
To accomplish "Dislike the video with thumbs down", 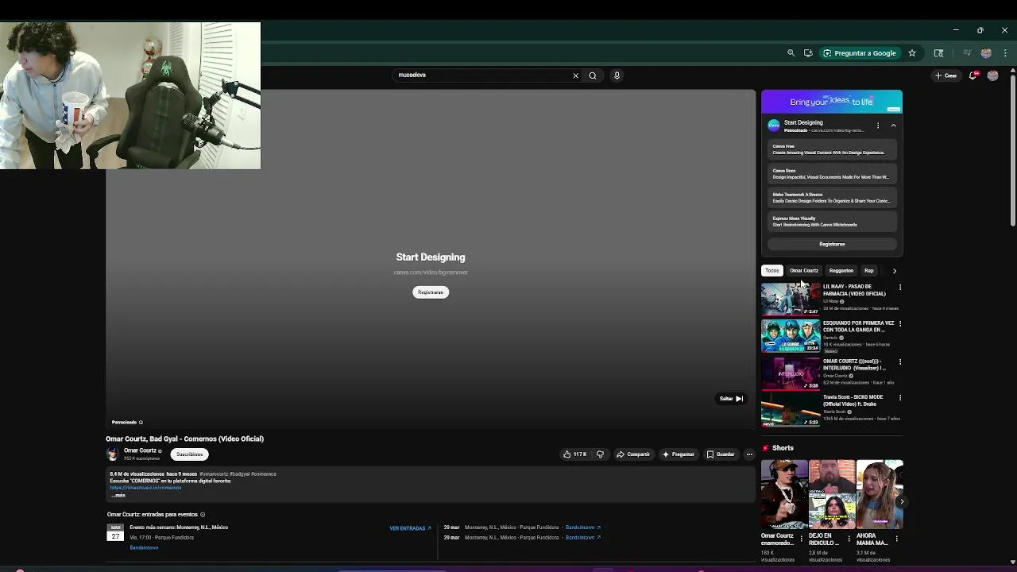I will (x=600, y=454).
